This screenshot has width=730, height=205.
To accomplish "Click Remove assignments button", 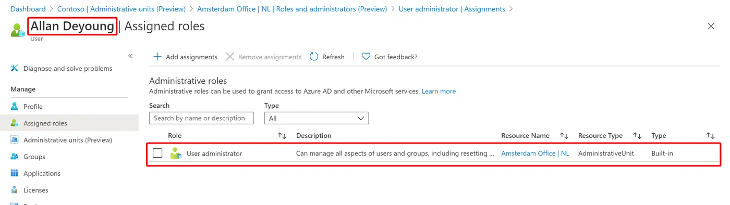I will 263,57.
